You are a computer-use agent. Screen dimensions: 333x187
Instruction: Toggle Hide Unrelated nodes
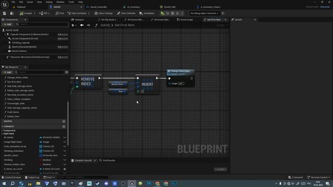click(77, 14)
